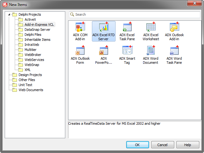Viewport: 204px width, 153px height.
Task: Select the ADX Outlook Add-in icon
Action: [174, 27]
